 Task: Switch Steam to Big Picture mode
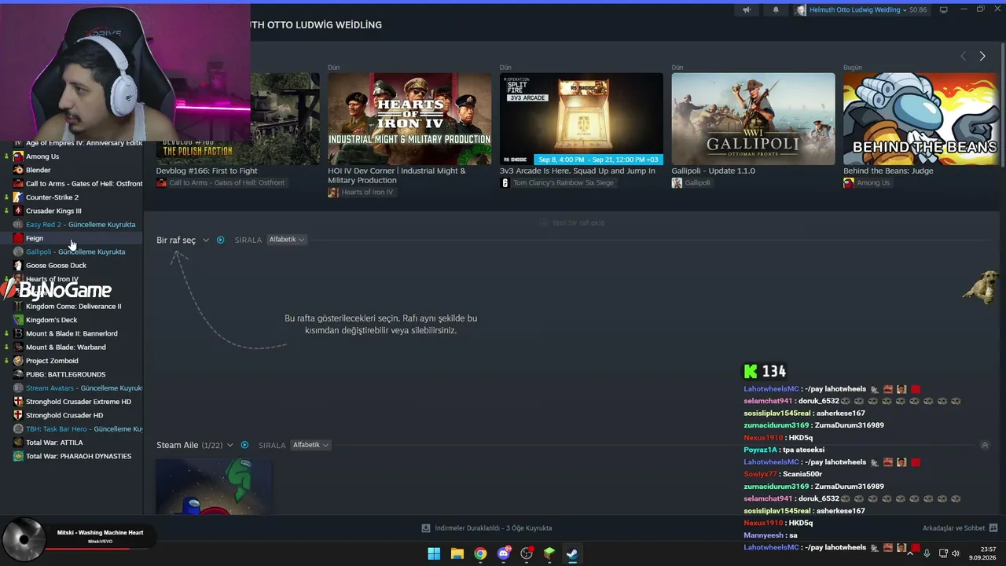(x=944, y=10)
